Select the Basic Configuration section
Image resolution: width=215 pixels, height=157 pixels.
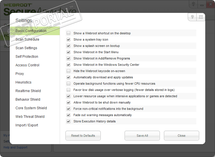tap(35, 31)
